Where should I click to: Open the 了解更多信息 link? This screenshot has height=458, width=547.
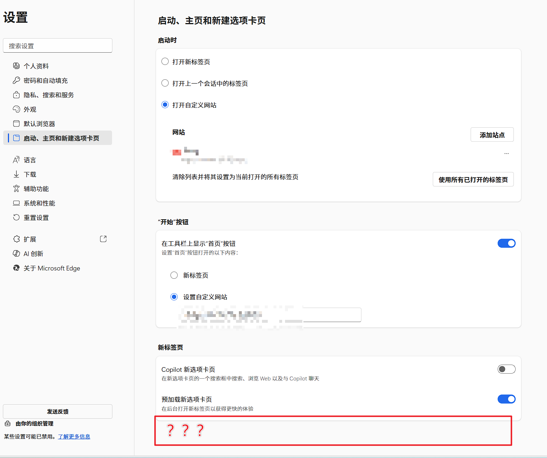pyautogui.click(x=74, y=436)
